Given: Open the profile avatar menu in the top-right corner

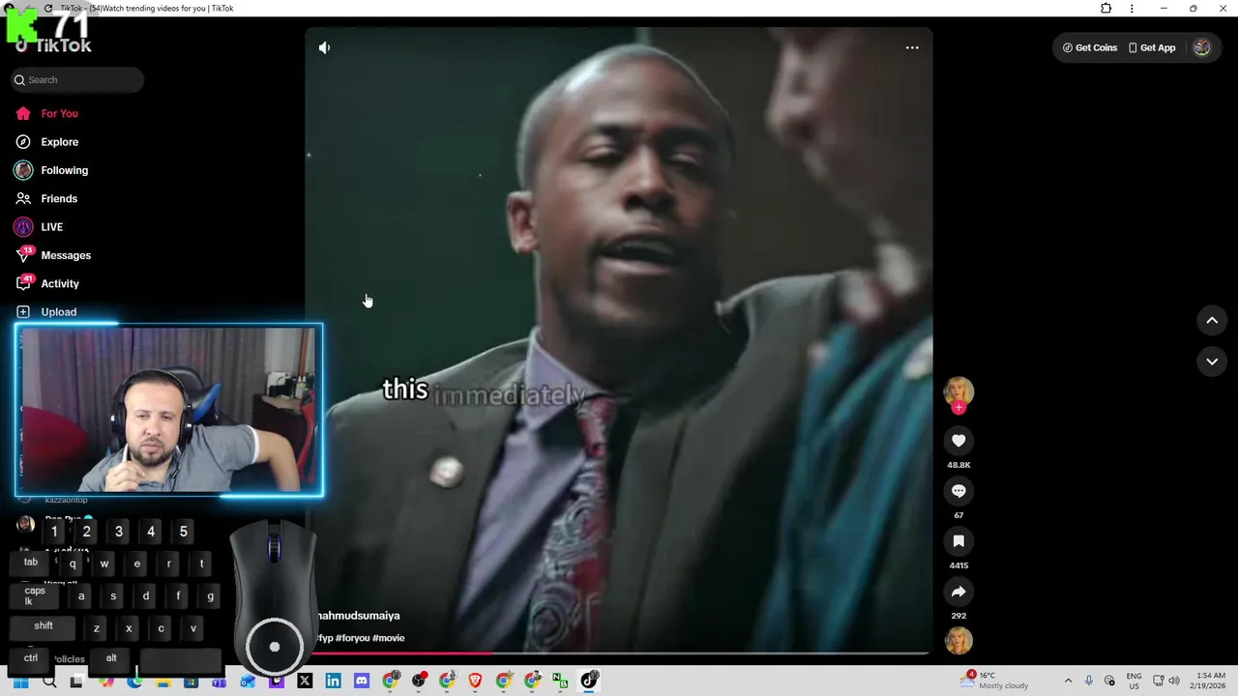Looking at the screenshot, I should 1201,47.
